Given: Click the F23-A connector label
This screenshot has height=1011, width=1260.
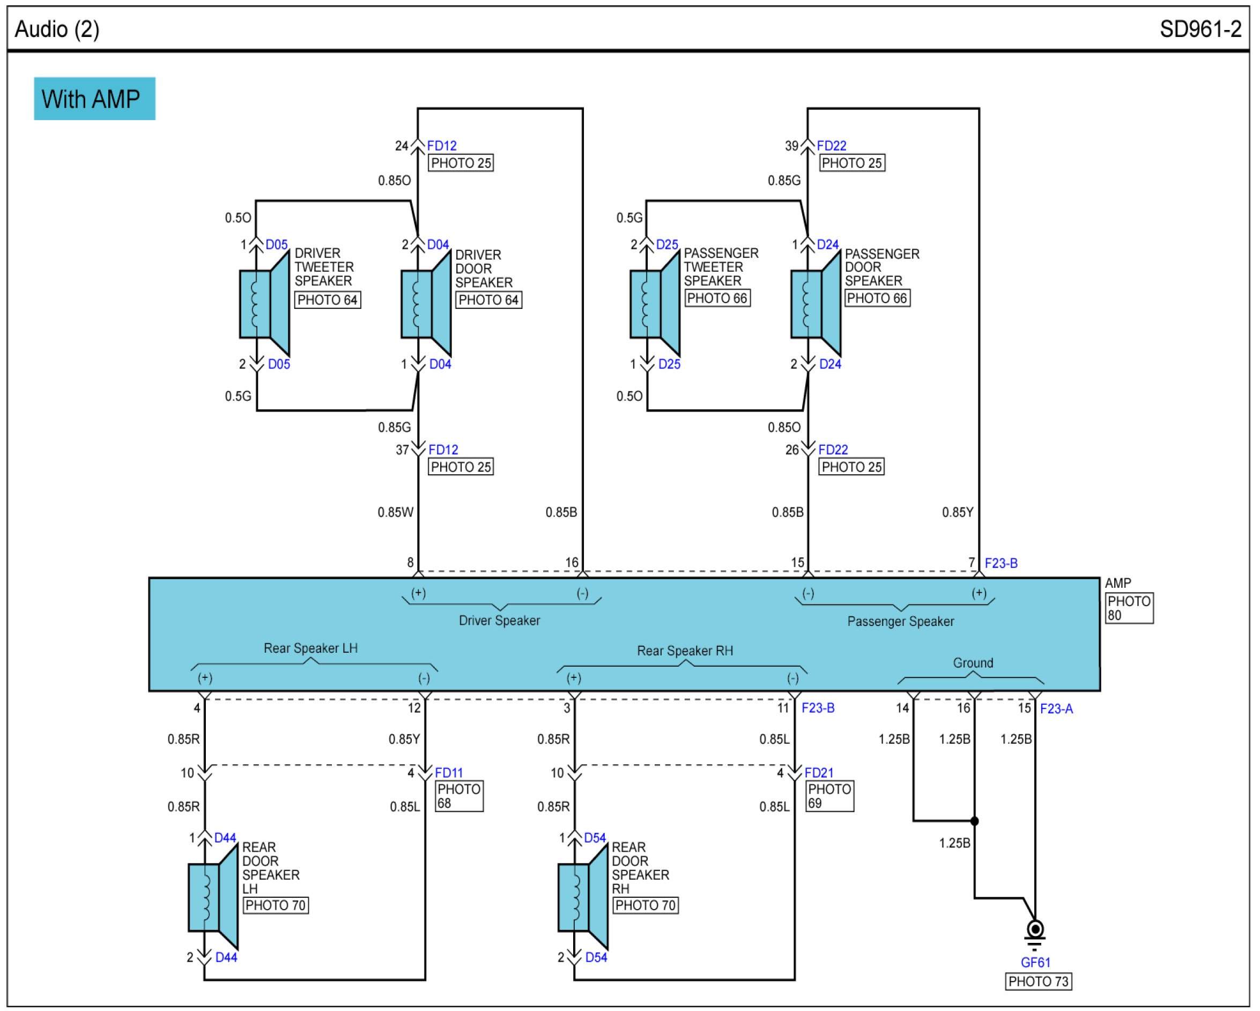Looking at the screenshot, I should (1057, 709).
